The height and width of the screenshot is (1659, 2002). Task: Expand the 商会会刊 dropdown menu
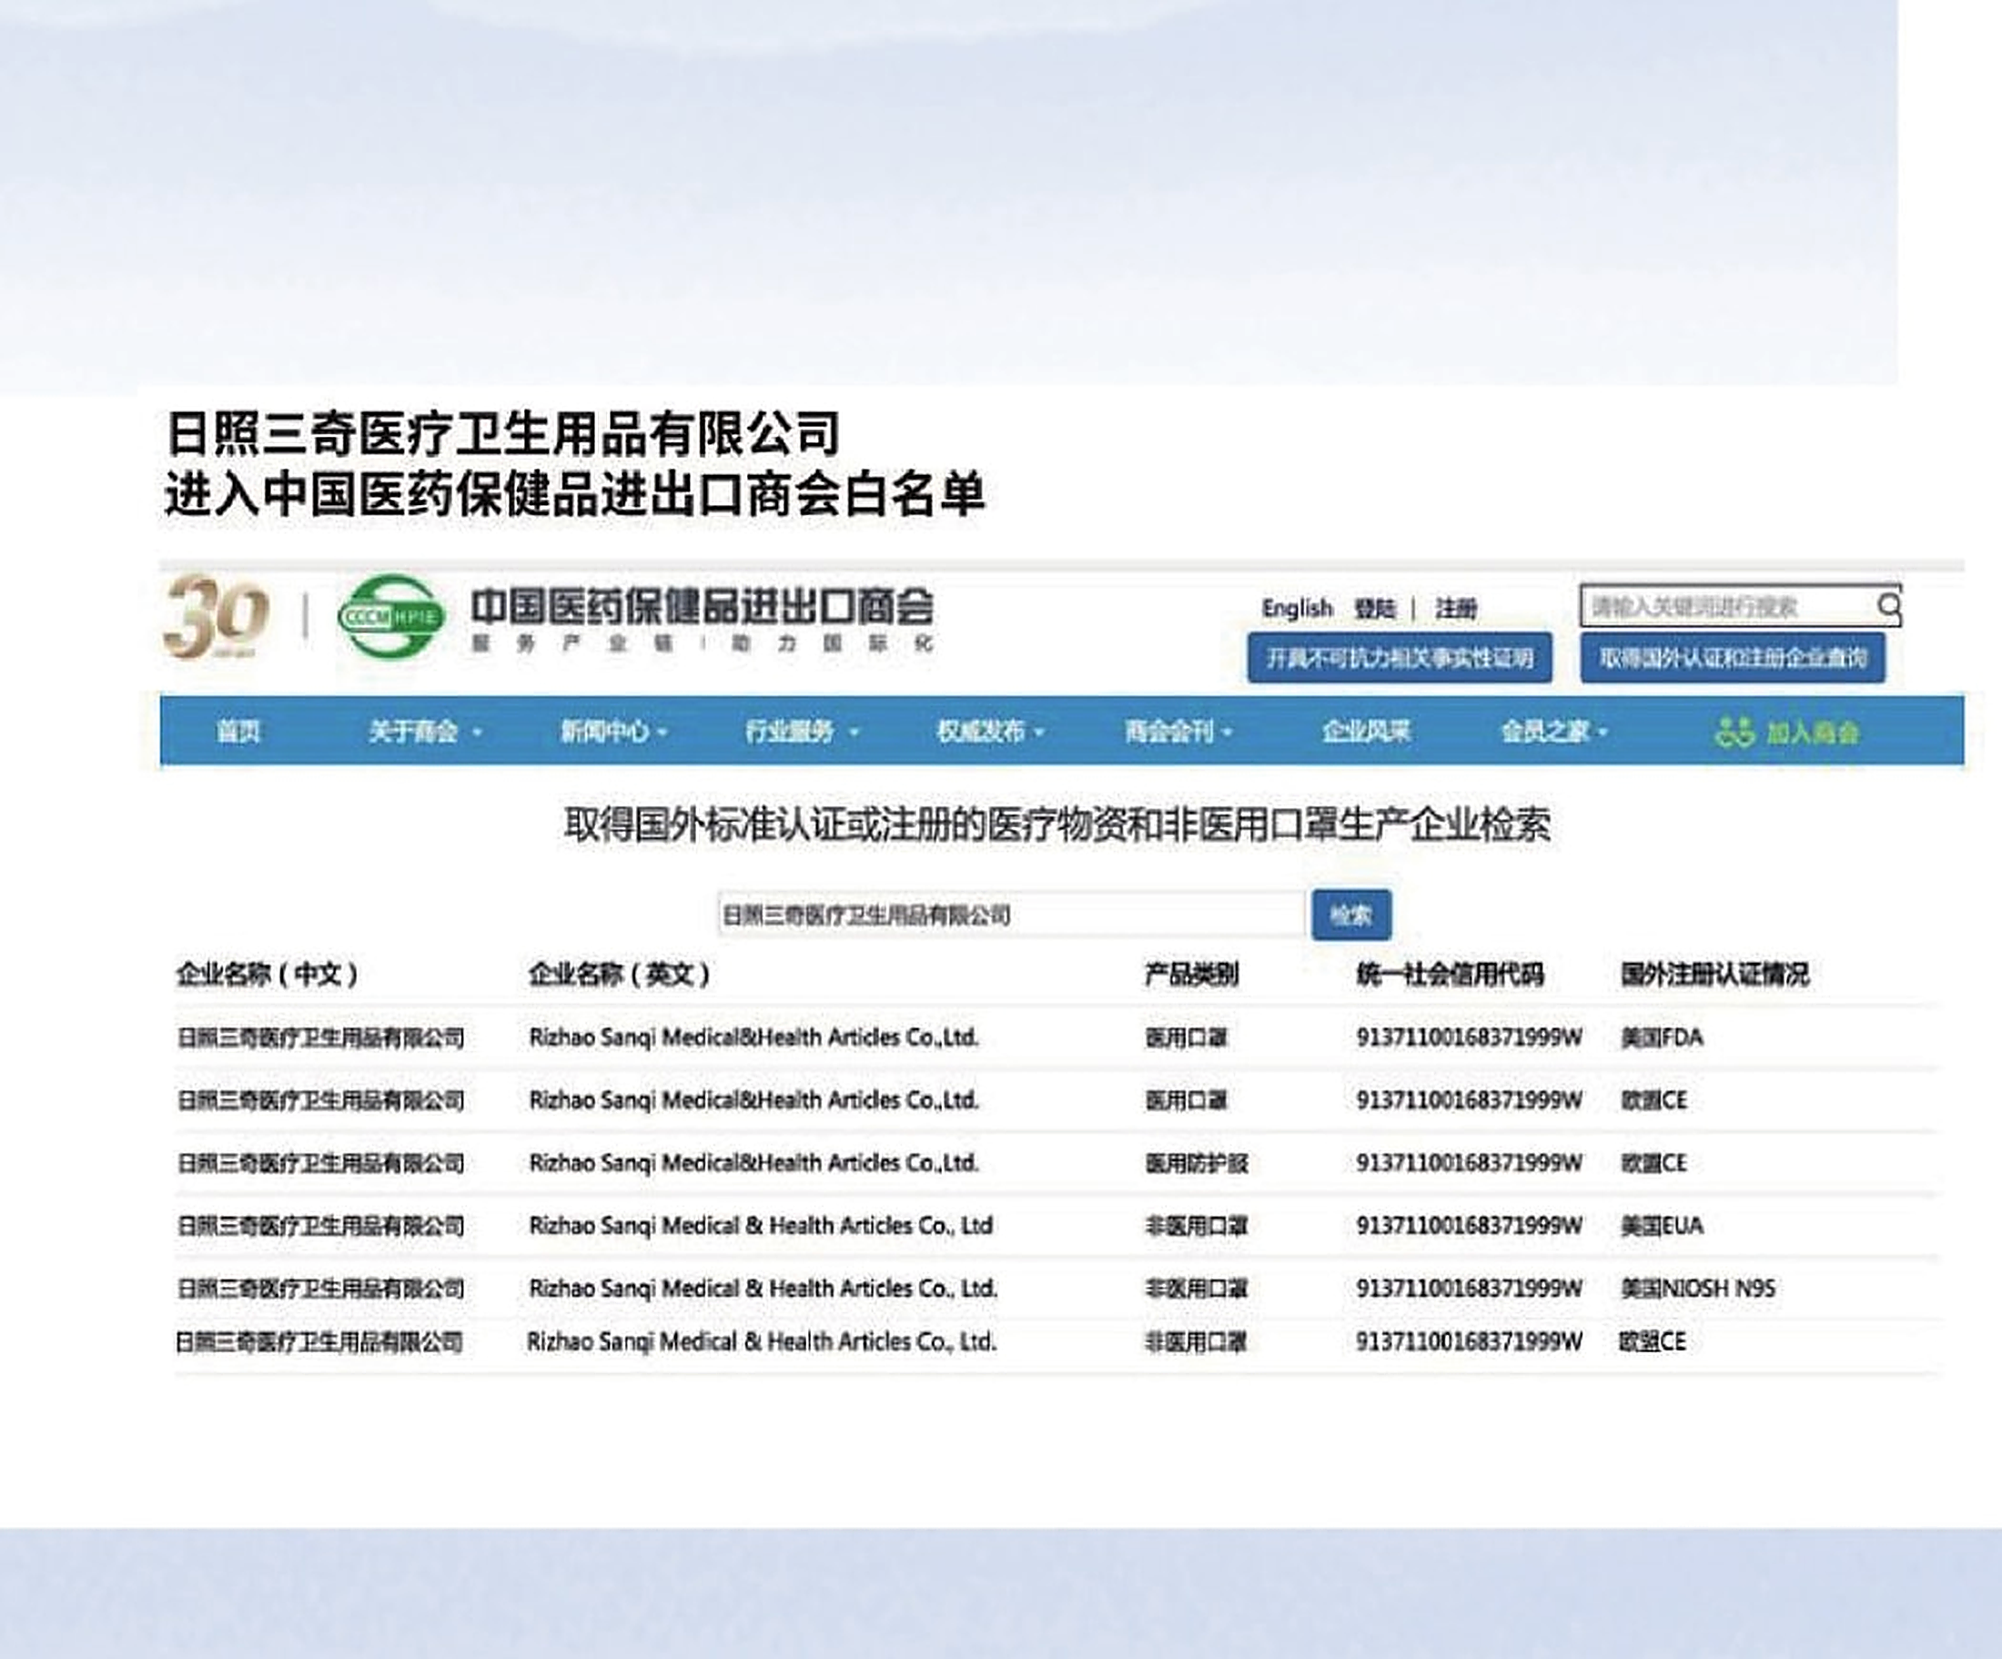1178,732
